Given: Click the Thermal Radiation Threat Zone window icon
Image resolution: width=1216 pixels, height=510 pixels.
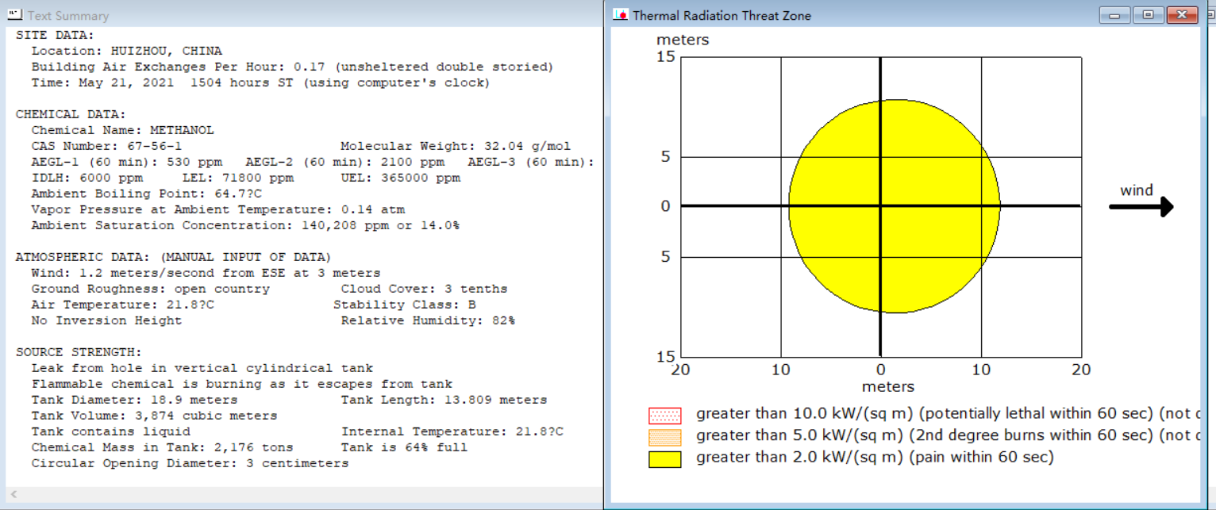Looking at the screenshot, I should 621,15.
